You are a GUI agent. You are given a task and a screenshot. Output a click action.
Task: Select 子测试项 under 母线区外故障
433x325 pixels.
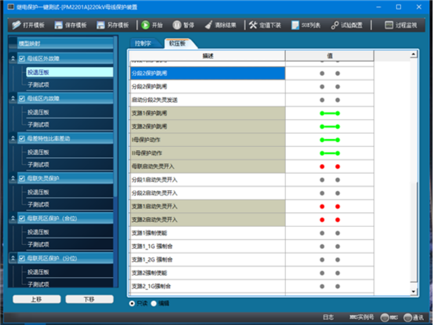pos(38,84)
